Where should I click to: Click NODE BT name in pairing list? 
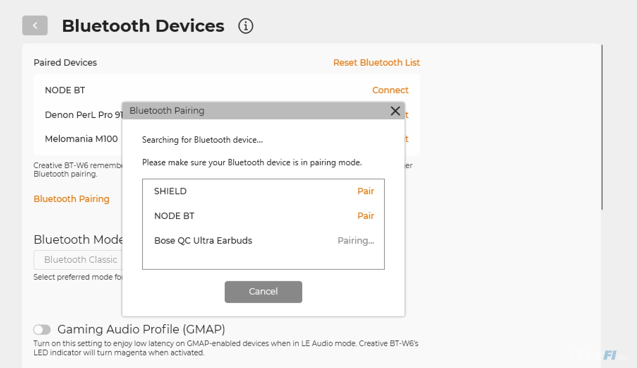(174, 216)
